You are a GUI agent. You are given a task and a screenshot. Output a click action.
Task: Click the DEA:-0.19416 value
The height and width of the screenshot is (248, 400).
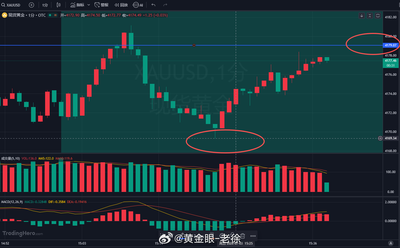coord(77,202)
